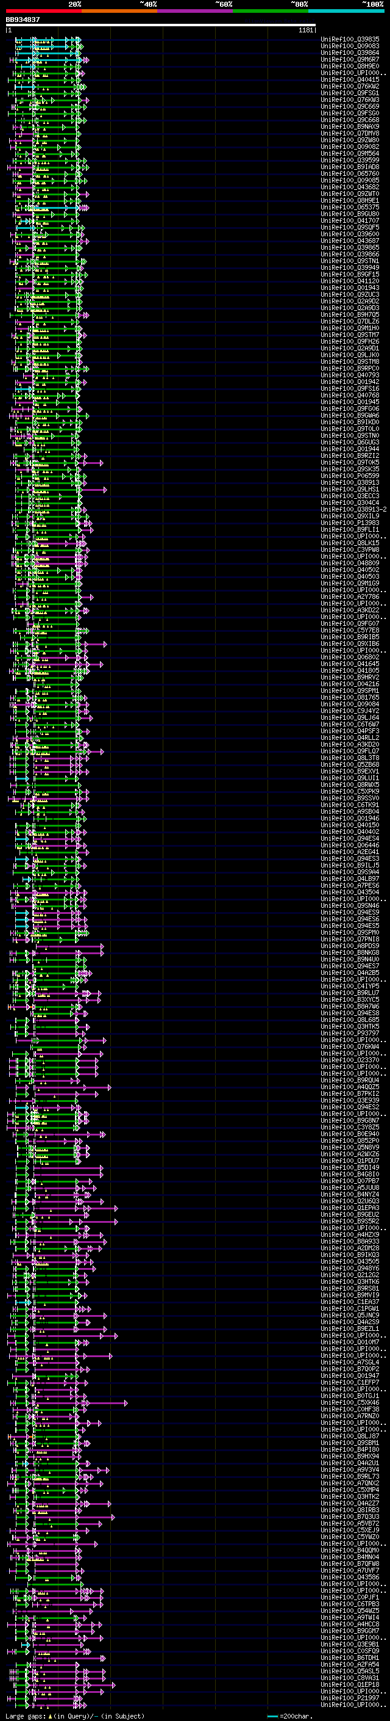Select hit UniRef100_Q9SQF5
Viewport: 390px width, 1721px height.
350,227
